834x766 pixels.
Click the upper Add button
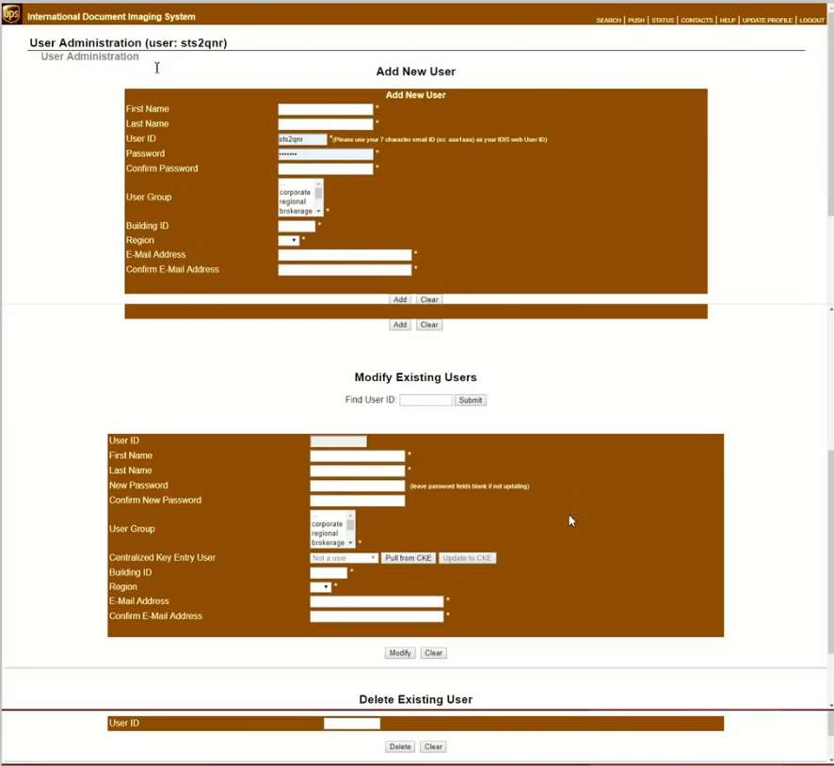[x=400, y=300]
